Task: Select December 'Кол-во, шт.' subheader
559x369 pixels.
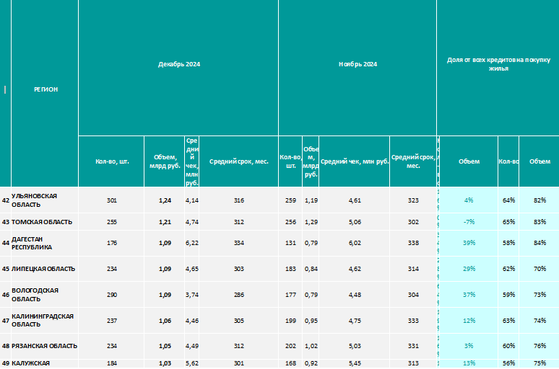Action: tap(112, 161)
